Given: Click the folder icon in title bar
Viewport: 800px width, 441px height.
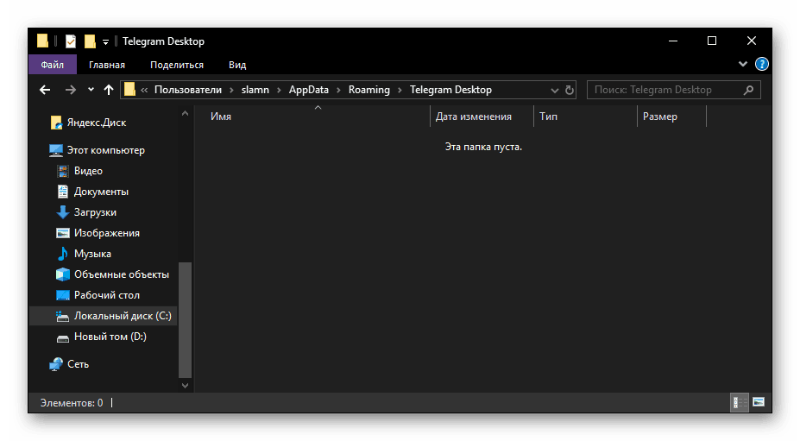Looking at the screenshot, I should (42, 41).
